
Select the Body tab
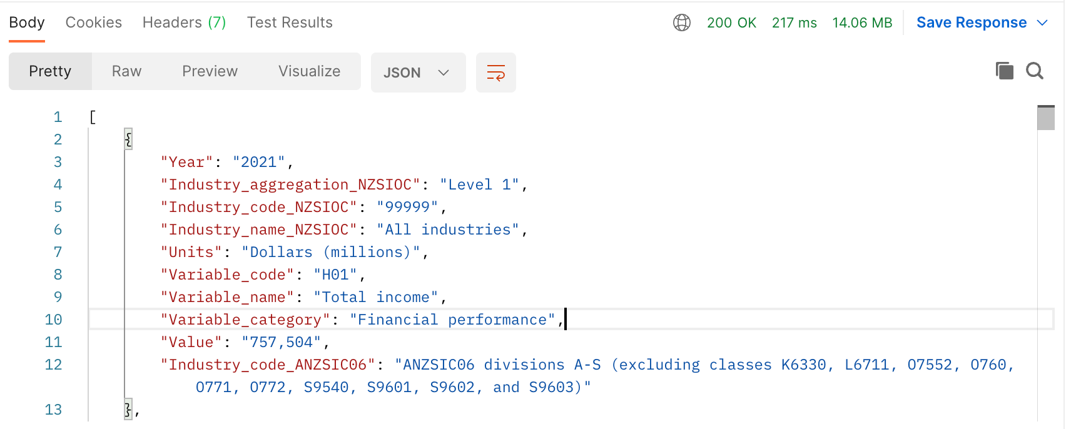pyautogui.click(x=27, y=23)
